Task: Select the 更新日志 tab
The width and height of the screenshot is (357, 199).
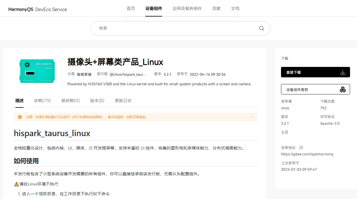Action: 123,101
